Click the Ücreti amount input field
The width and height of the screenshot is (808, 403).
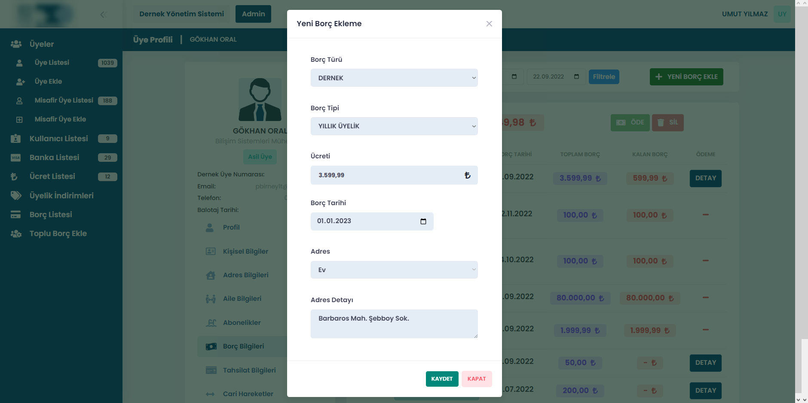tap(387, 175)
